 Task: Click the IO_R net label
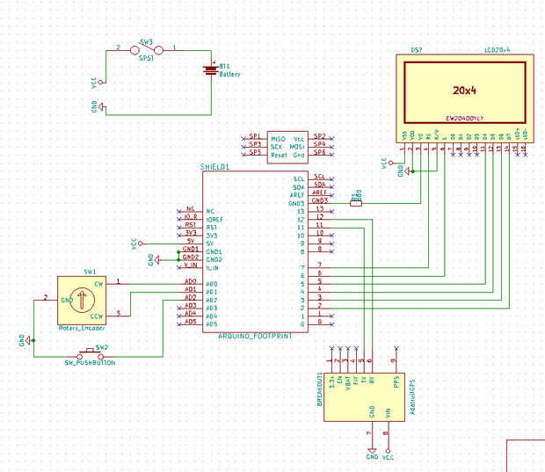pyautogui.click(x=191, y=217)
